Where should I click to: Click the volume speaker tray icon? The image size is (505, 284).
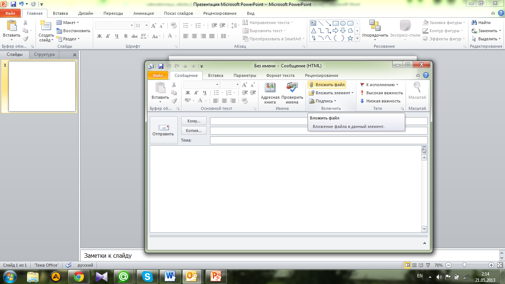pos(439,277)
